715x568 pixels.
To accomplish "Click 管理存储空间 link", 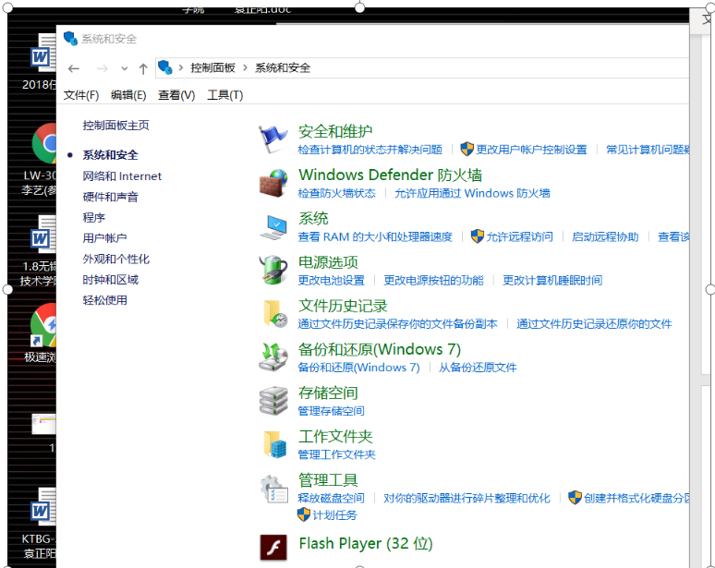I will coord(331,411).
